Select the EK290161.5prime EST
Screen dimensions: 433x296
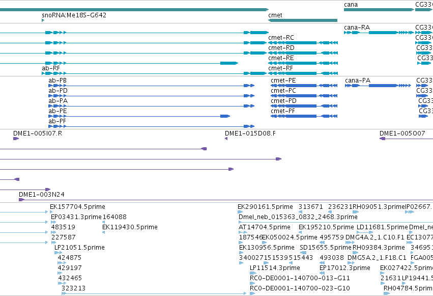240,212
